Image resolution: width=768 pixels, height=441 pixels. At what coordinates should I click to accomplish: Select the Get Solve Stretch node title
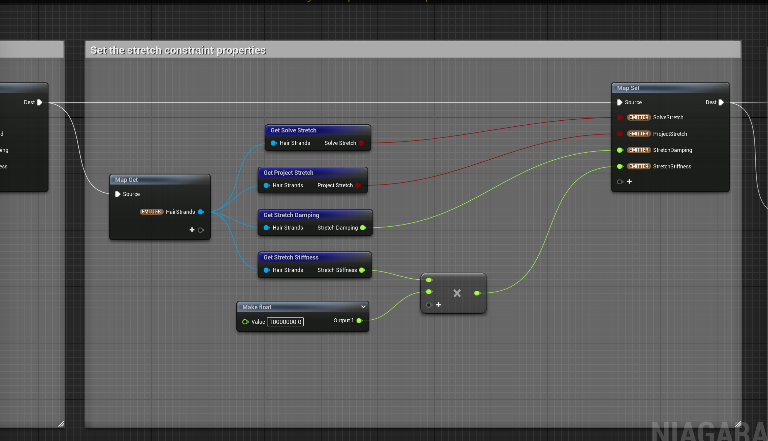293,130
